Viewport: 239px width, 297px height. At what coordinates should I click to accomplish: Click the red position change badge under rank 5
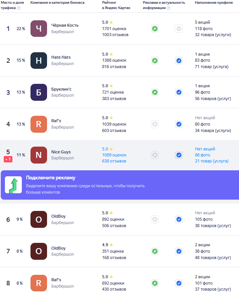point(8,159)
